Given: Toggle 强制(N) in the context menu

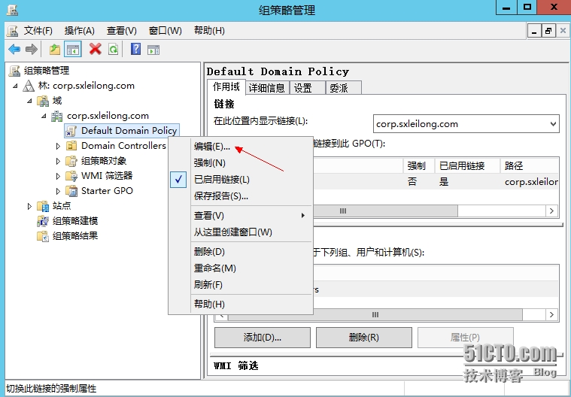Looking at the screenshot, I should point(240,162).
